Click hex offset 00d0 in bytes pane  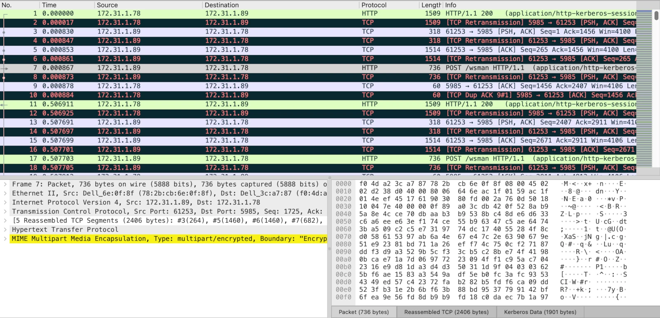[x=343, y=282]
